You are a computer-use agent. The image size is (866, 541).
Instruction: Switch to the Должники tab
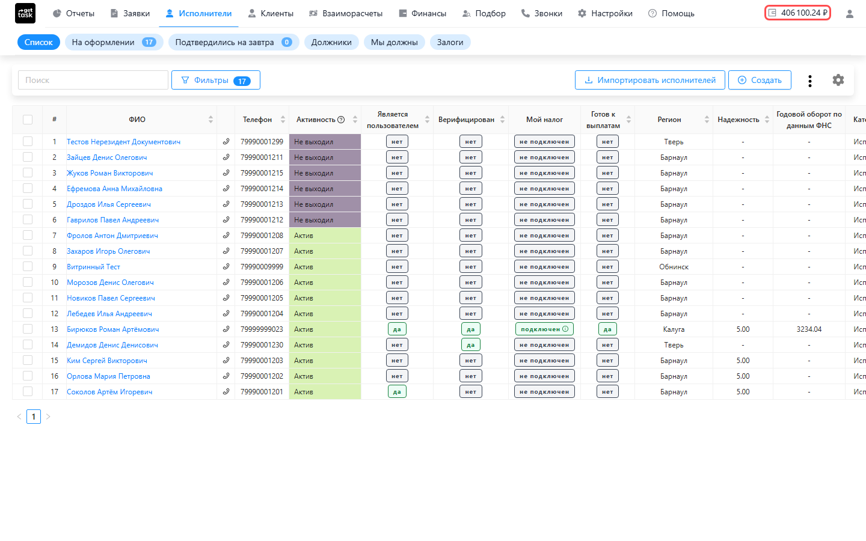331,42
